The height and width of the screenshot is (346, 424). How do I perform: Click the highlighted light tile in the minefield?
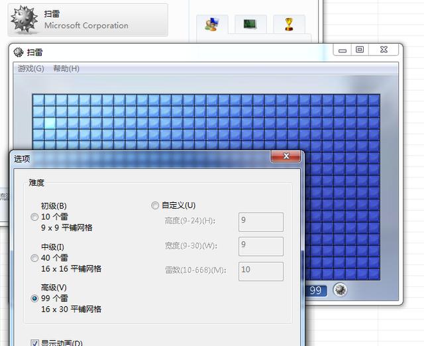50,123
